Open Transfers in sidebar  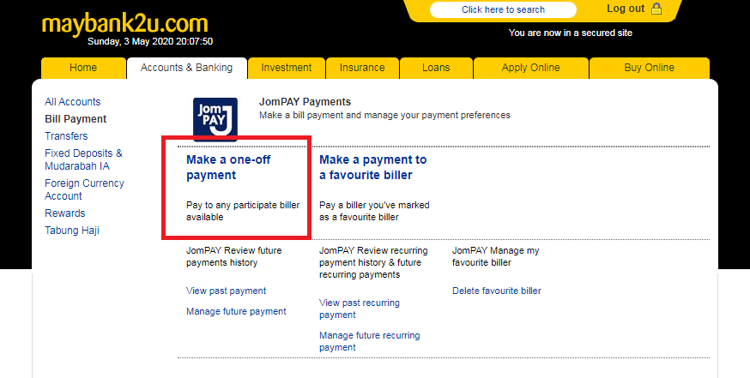66,136
